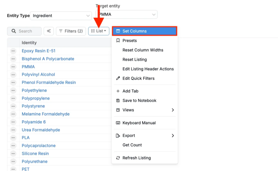This screenshot has width=278, height=171.
Task: Choose Edit Quick Filters pencil item
Action: [138, 78]
